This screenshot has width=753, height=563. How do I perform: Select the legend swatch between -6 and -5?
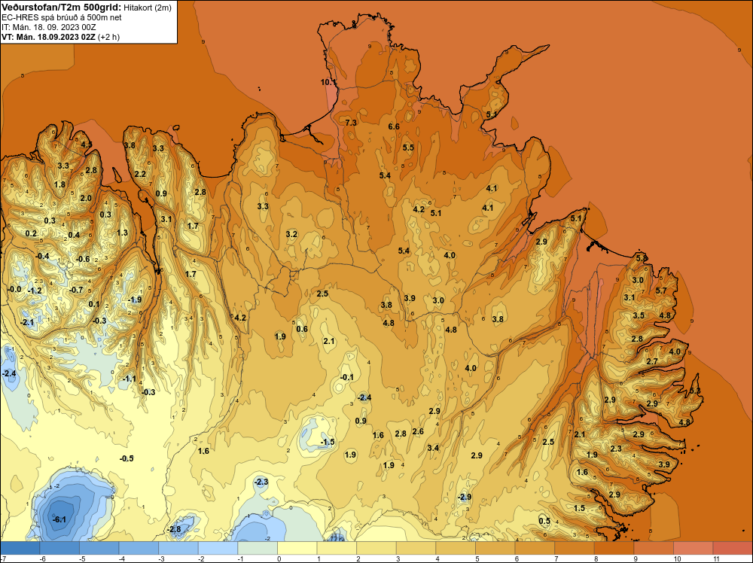click(59, 548)
